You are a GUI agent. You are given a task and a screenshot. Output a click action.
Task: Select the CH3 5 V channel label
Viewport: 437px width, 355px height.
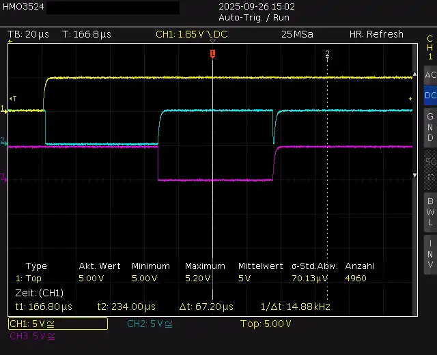tap(32, 336)
